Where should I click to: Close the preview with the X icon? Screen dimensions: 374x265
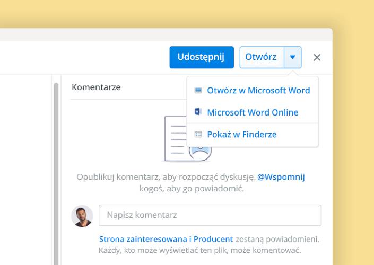[x=317, y=57]
